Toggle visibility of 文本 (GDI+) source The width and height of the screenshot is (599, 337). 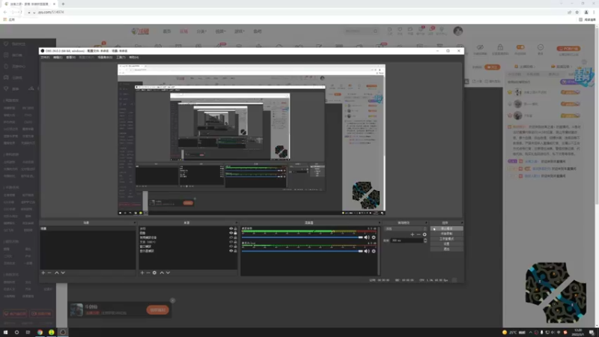[x=231, y=242]
